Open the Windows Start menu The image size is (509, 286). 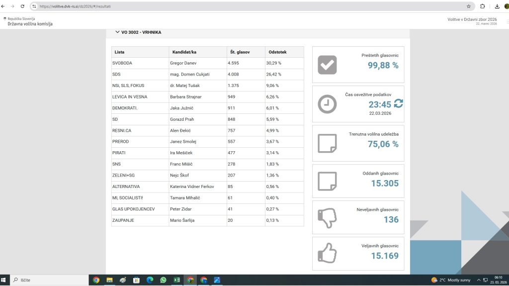click(x=5, y=280)
